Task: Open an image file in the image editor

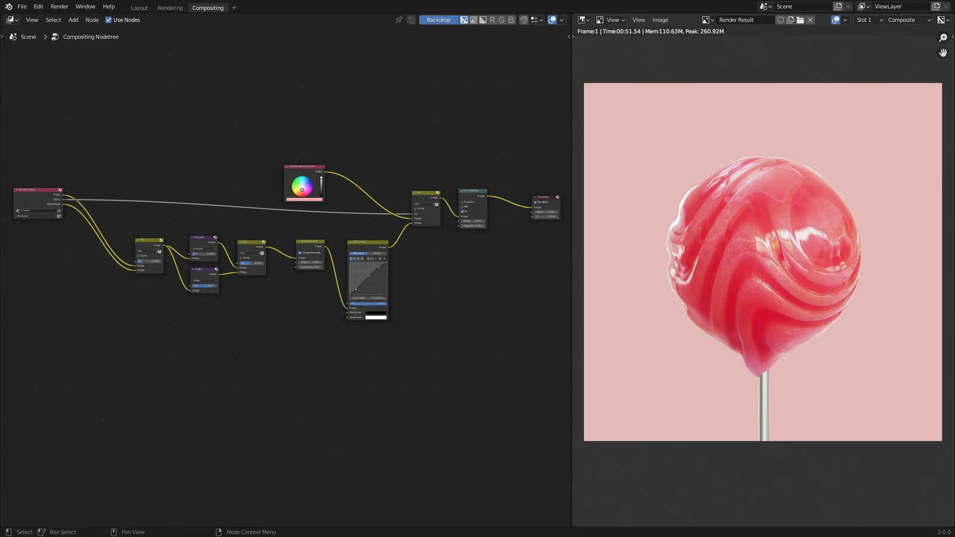Action: (800, 20)
